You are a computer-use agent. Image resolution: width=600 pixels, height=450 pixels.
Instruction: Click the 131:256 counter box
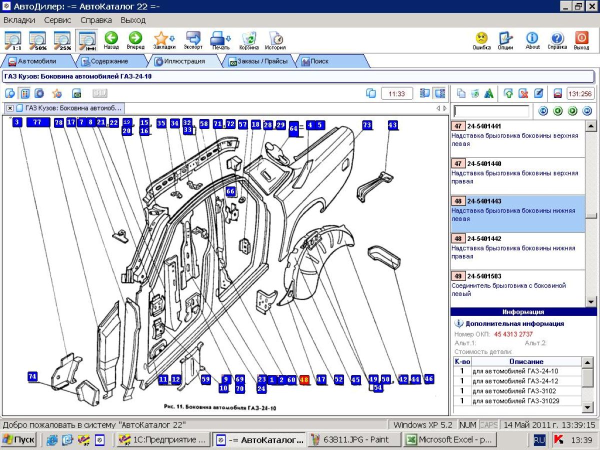580,93
